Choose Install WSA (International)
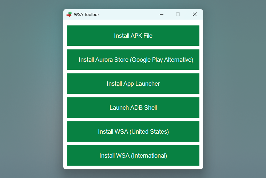The width and height of the screenshot is (266, 178). [x=133, y=155]
